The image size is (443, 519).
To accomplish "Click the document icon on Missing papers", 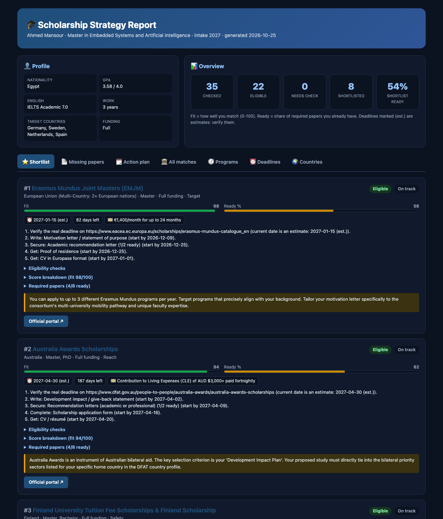I will [x=64, y=162].
